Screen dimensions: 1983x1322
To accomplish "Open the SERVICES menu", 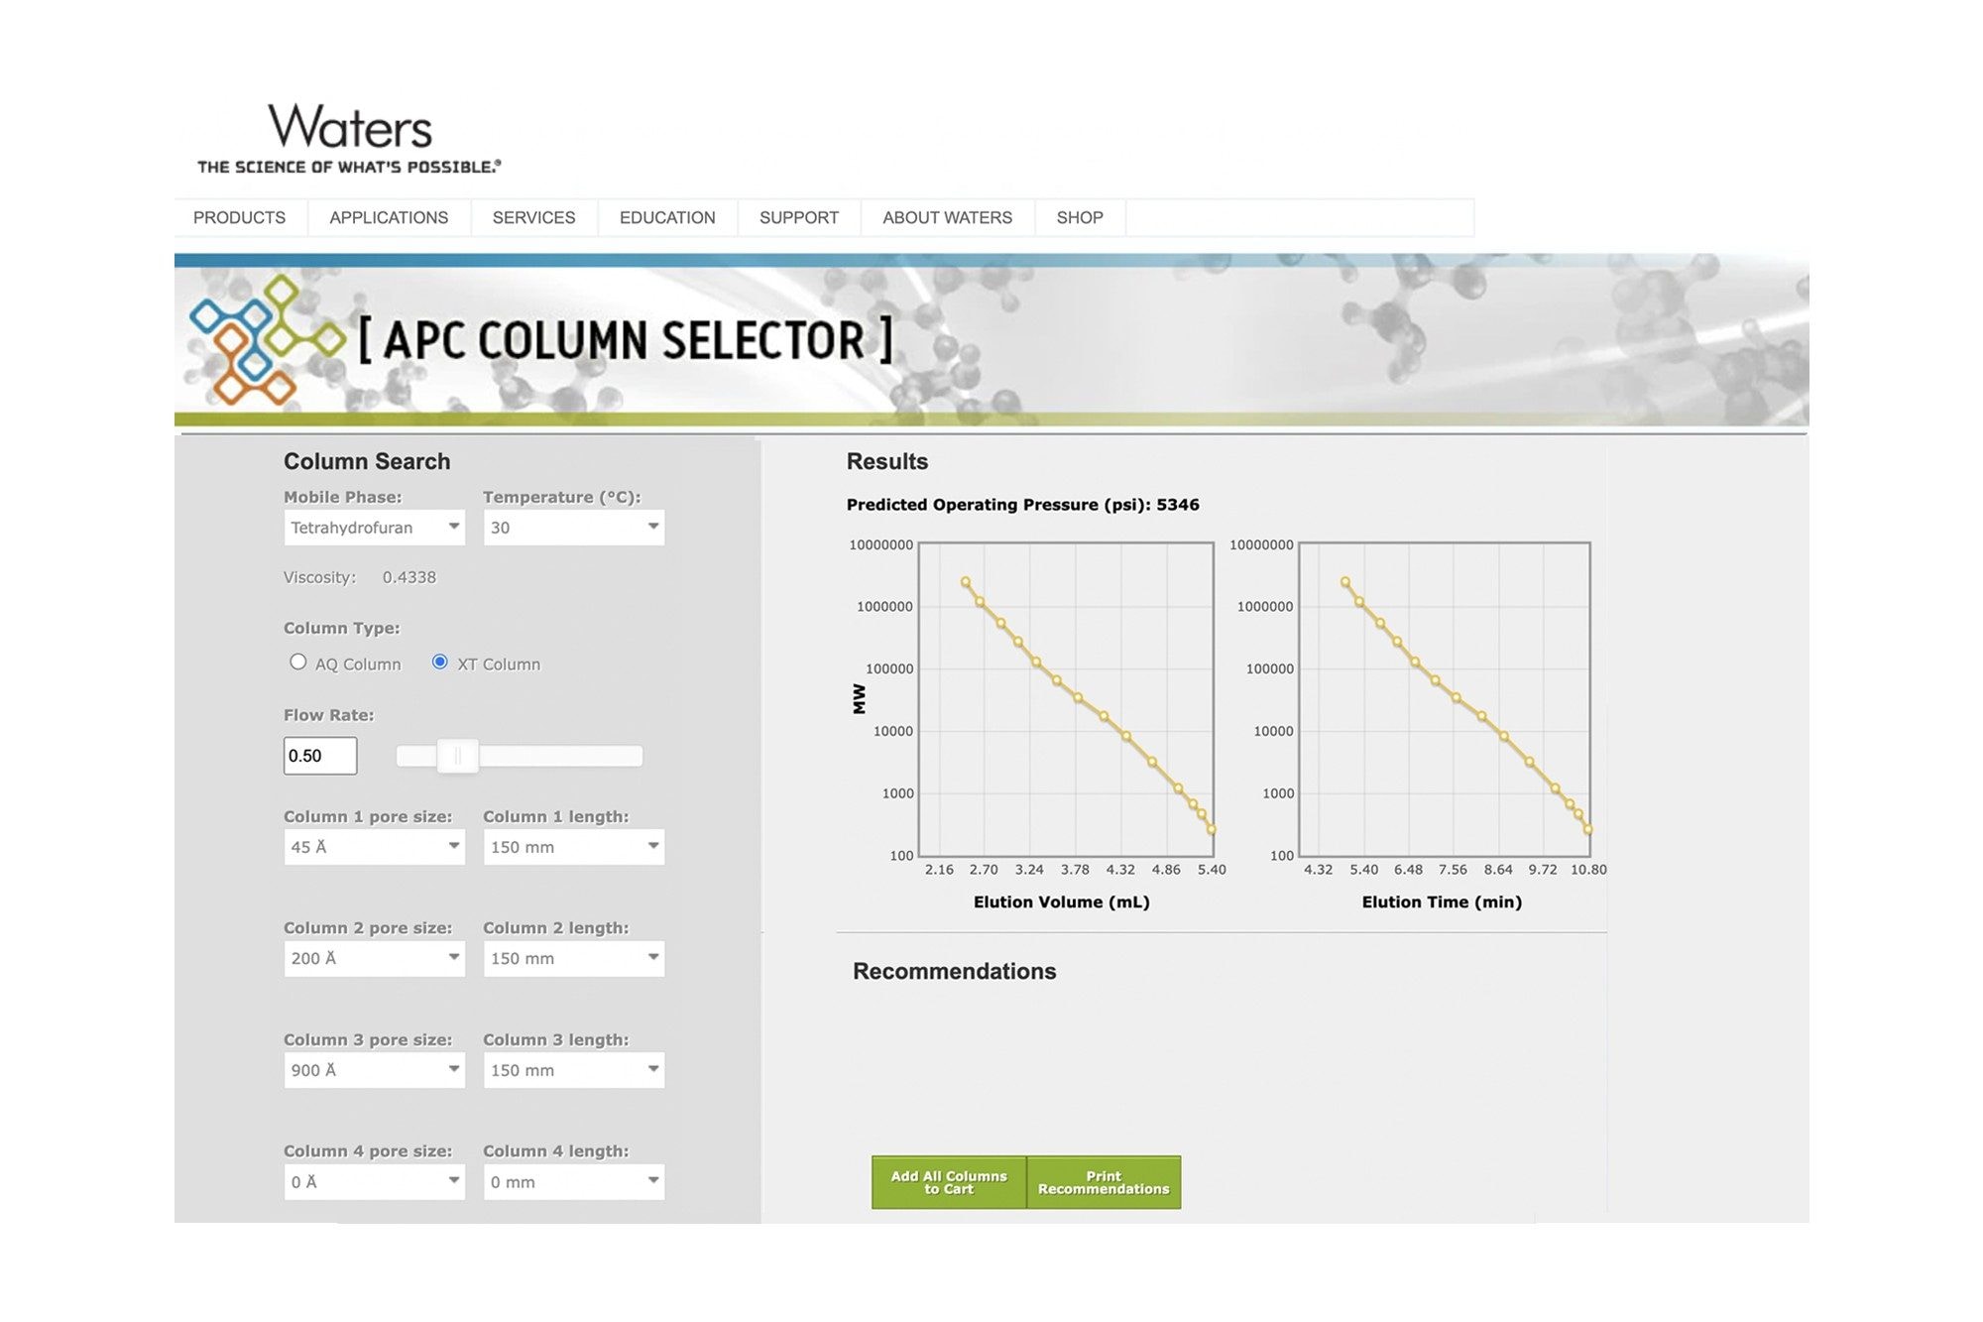I will click(x=533, y=217).
